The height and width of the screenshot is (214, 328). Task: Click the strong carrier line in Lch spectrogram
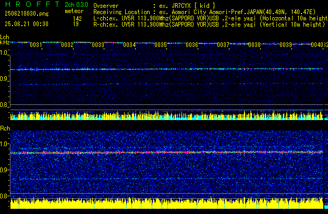167,69
